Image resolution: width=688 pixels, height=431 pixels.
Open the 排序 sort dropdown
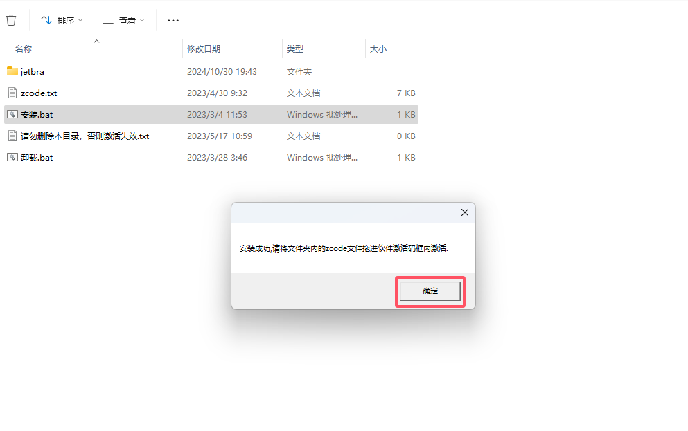[62, 20]
